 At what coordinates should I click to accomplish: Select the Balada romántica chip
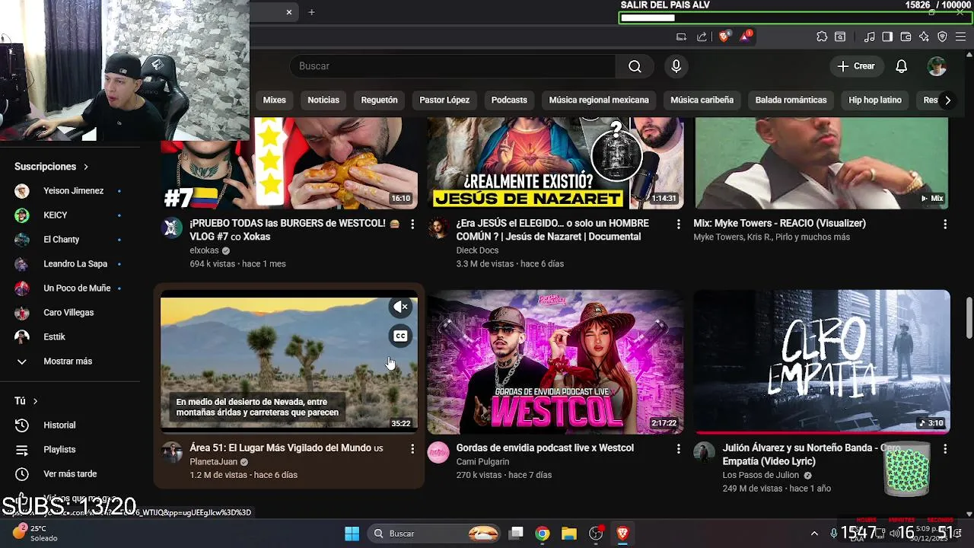[791, 100]
